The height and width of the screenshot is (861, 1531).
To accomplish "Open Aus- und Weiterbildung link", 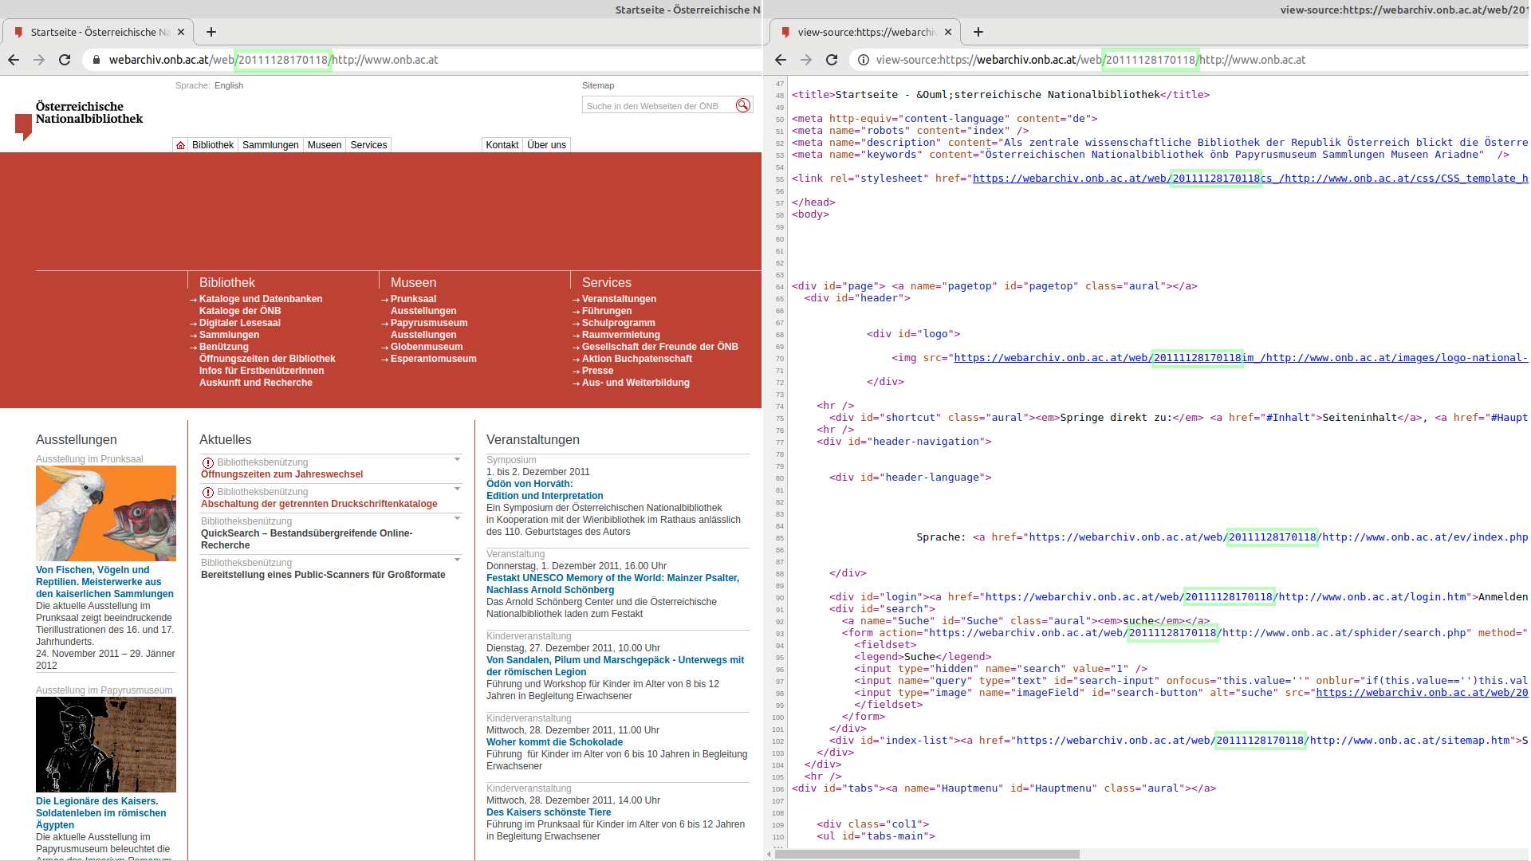I will [636, 383].
